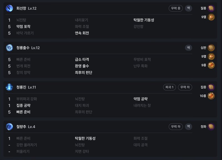Select the 탁월한 기동성 tripod under 회선창

pos(144,20)
